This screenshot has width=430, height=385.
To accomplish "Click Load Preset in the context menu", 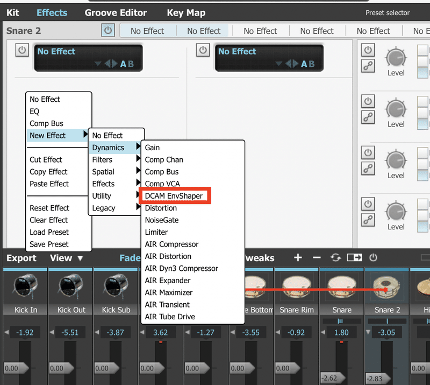I will (49, 232).
